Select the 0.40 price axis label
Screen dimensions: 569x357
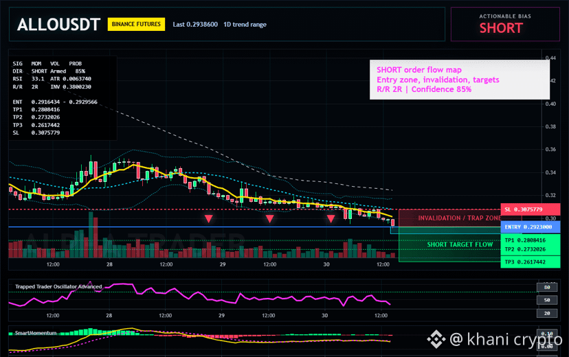(x=550, y=104)
